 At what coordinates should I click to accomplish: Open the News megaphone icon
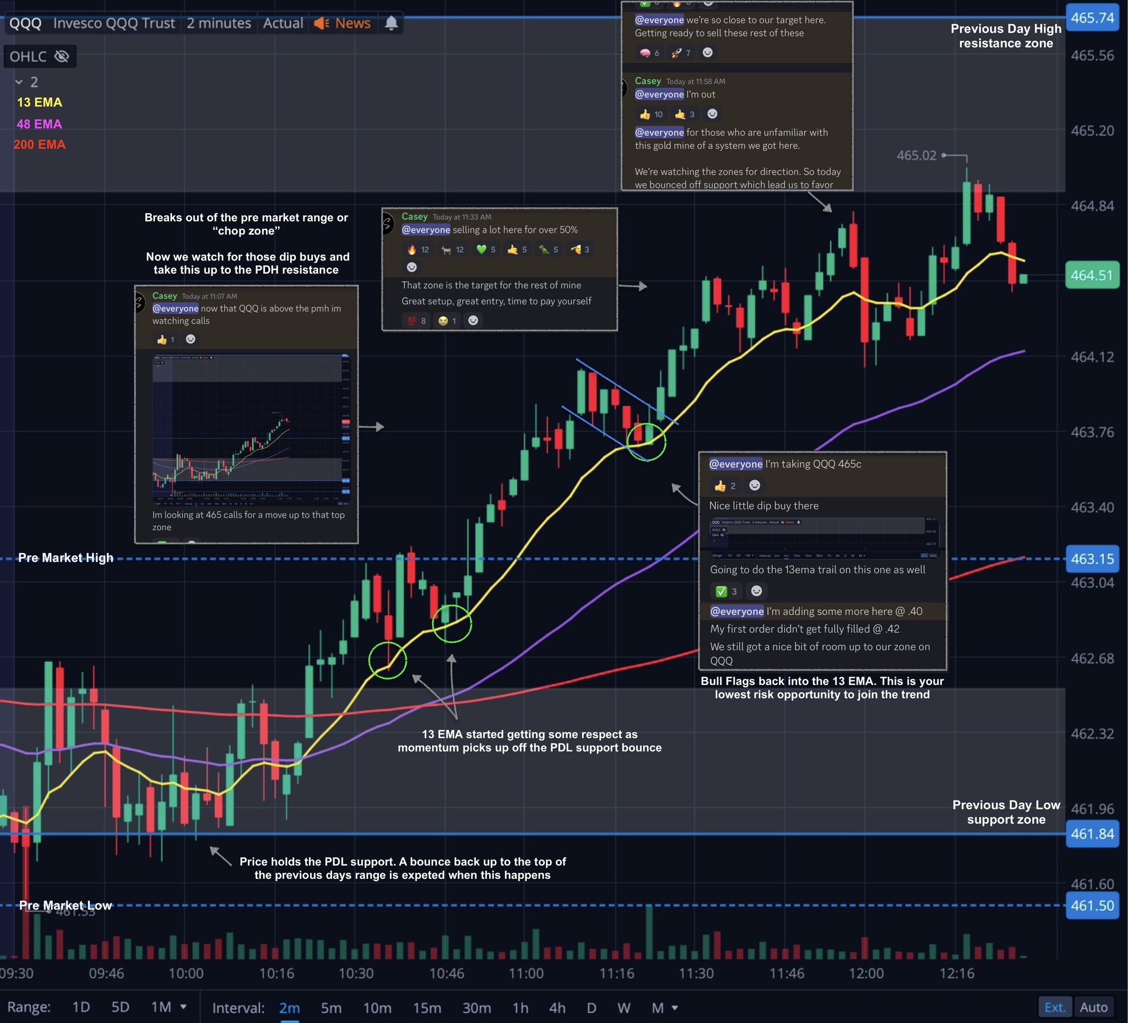point(322,23)
